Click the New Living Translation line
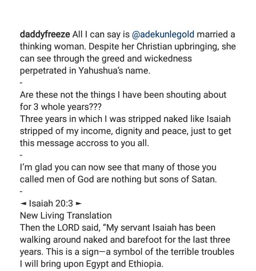 (x=66, y=215)
